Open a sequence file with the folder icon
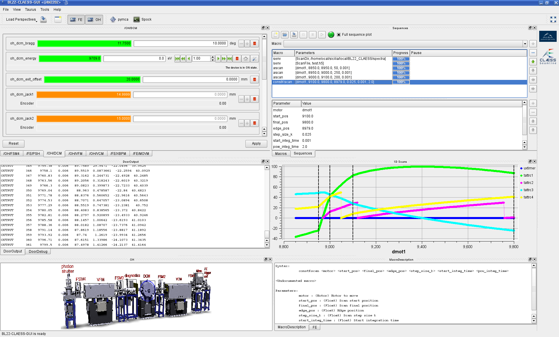This screenshot has height=337, width=559. coord(285,35)
